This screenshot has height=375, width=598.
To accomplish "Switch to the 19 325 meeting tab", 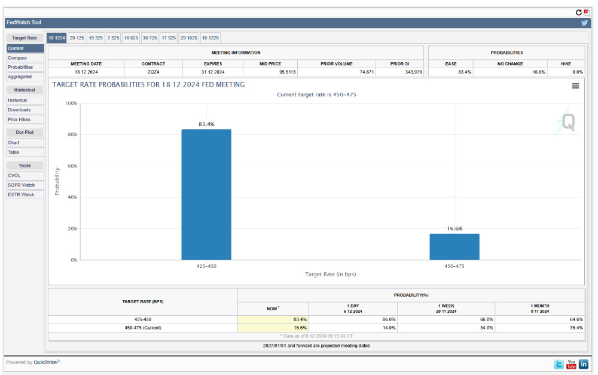I will tap(95, 38).
